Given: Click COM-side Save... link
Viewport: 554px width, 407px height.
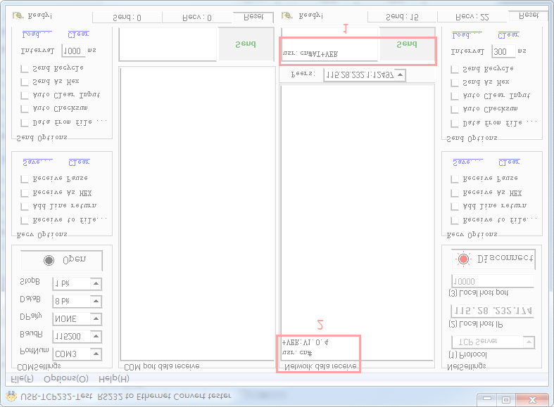Looking at the screenshot, I should (x=37, y=162).
